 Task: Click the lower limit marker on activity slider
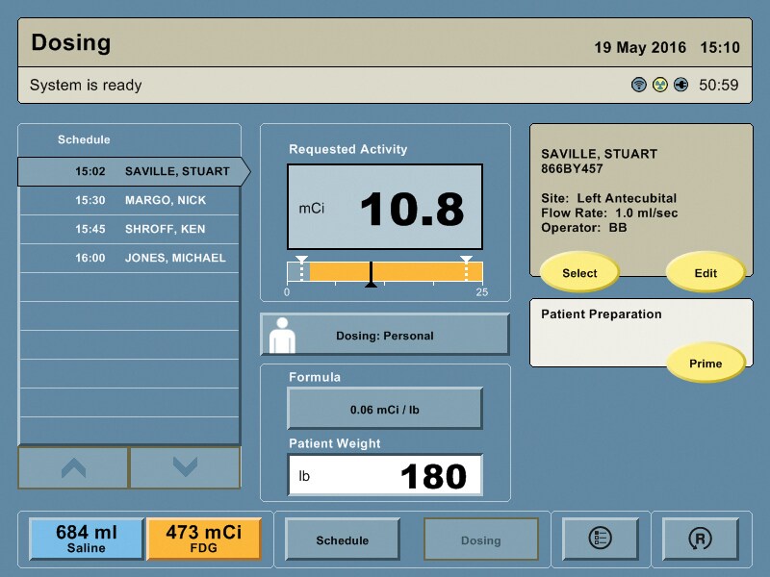coord(301,268)
